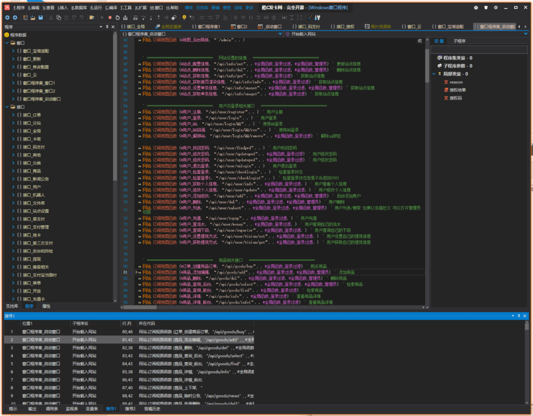Click the help question mark icon
The height and width of the screenshot is (416, 533).
click(x=476, y=8)
